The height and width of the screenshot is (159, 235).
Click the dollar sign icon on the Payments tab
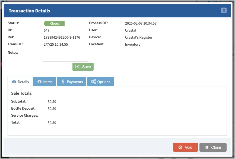[63, 82]
